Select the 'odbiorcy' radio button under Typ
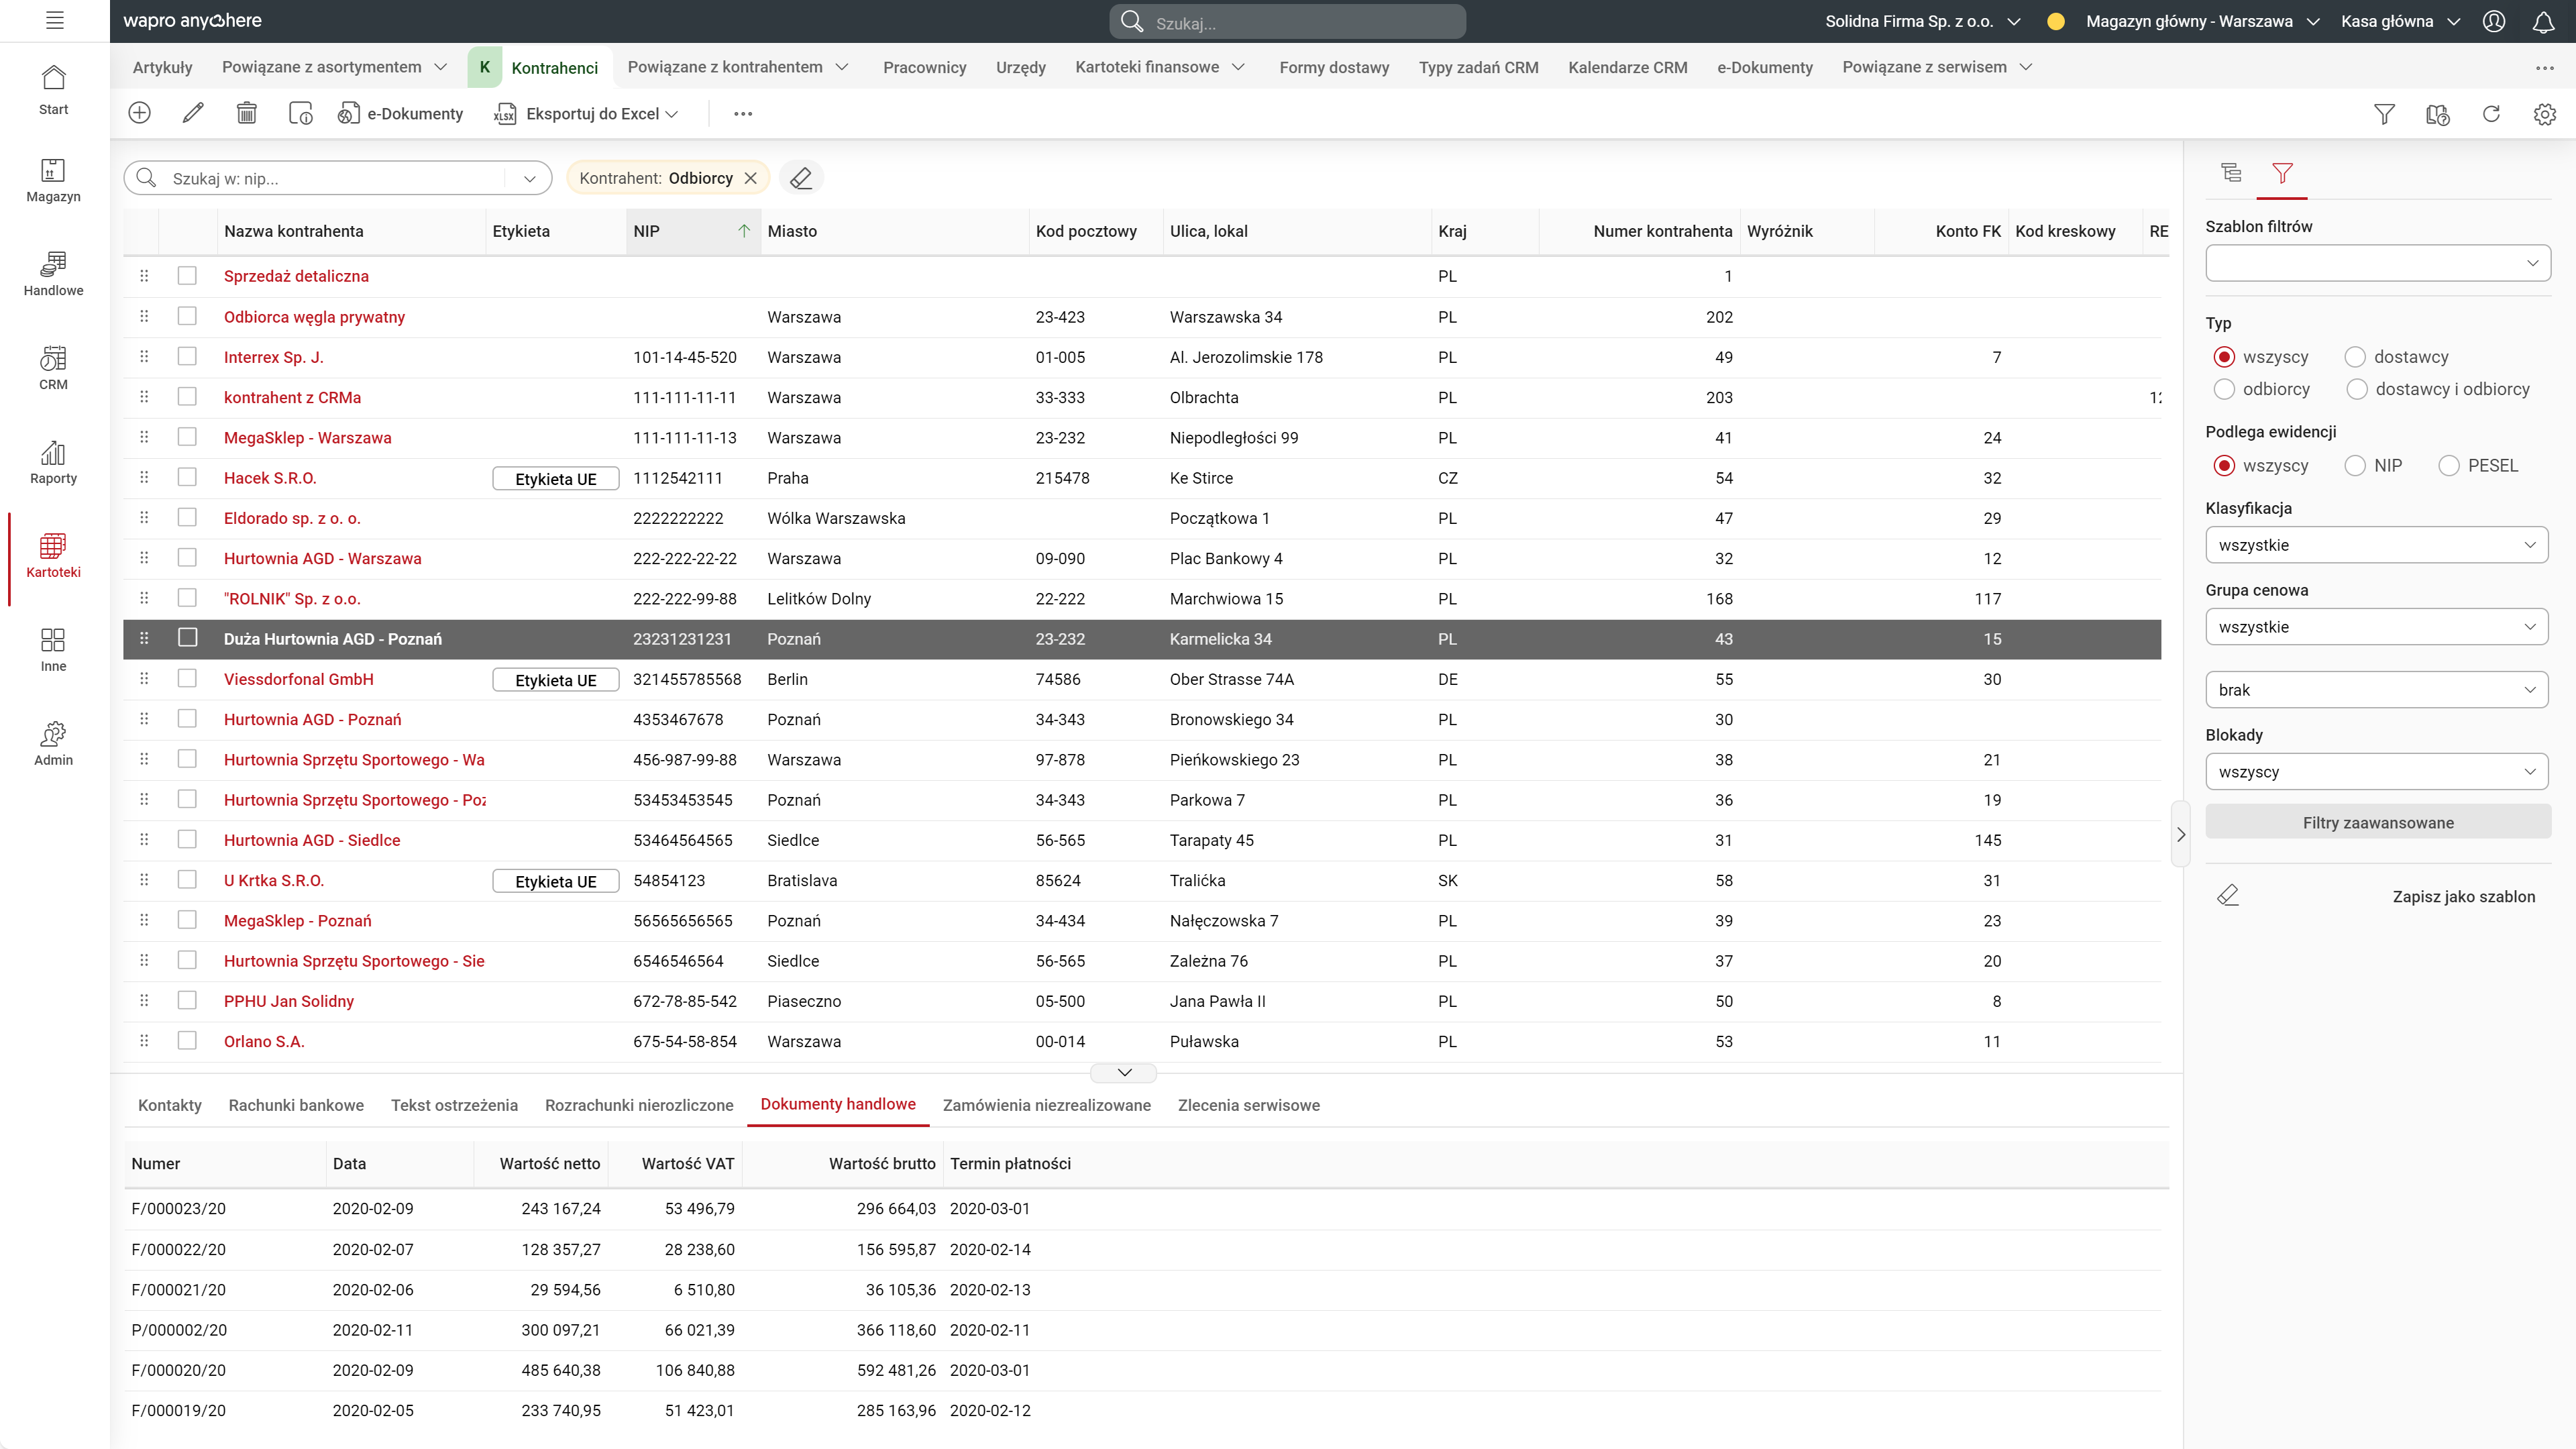 coord(2224,389)
